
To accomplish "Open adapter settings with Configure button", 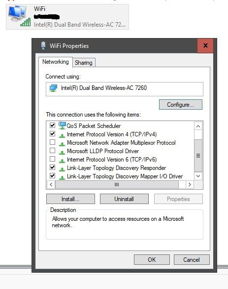I will click(181, 105).
